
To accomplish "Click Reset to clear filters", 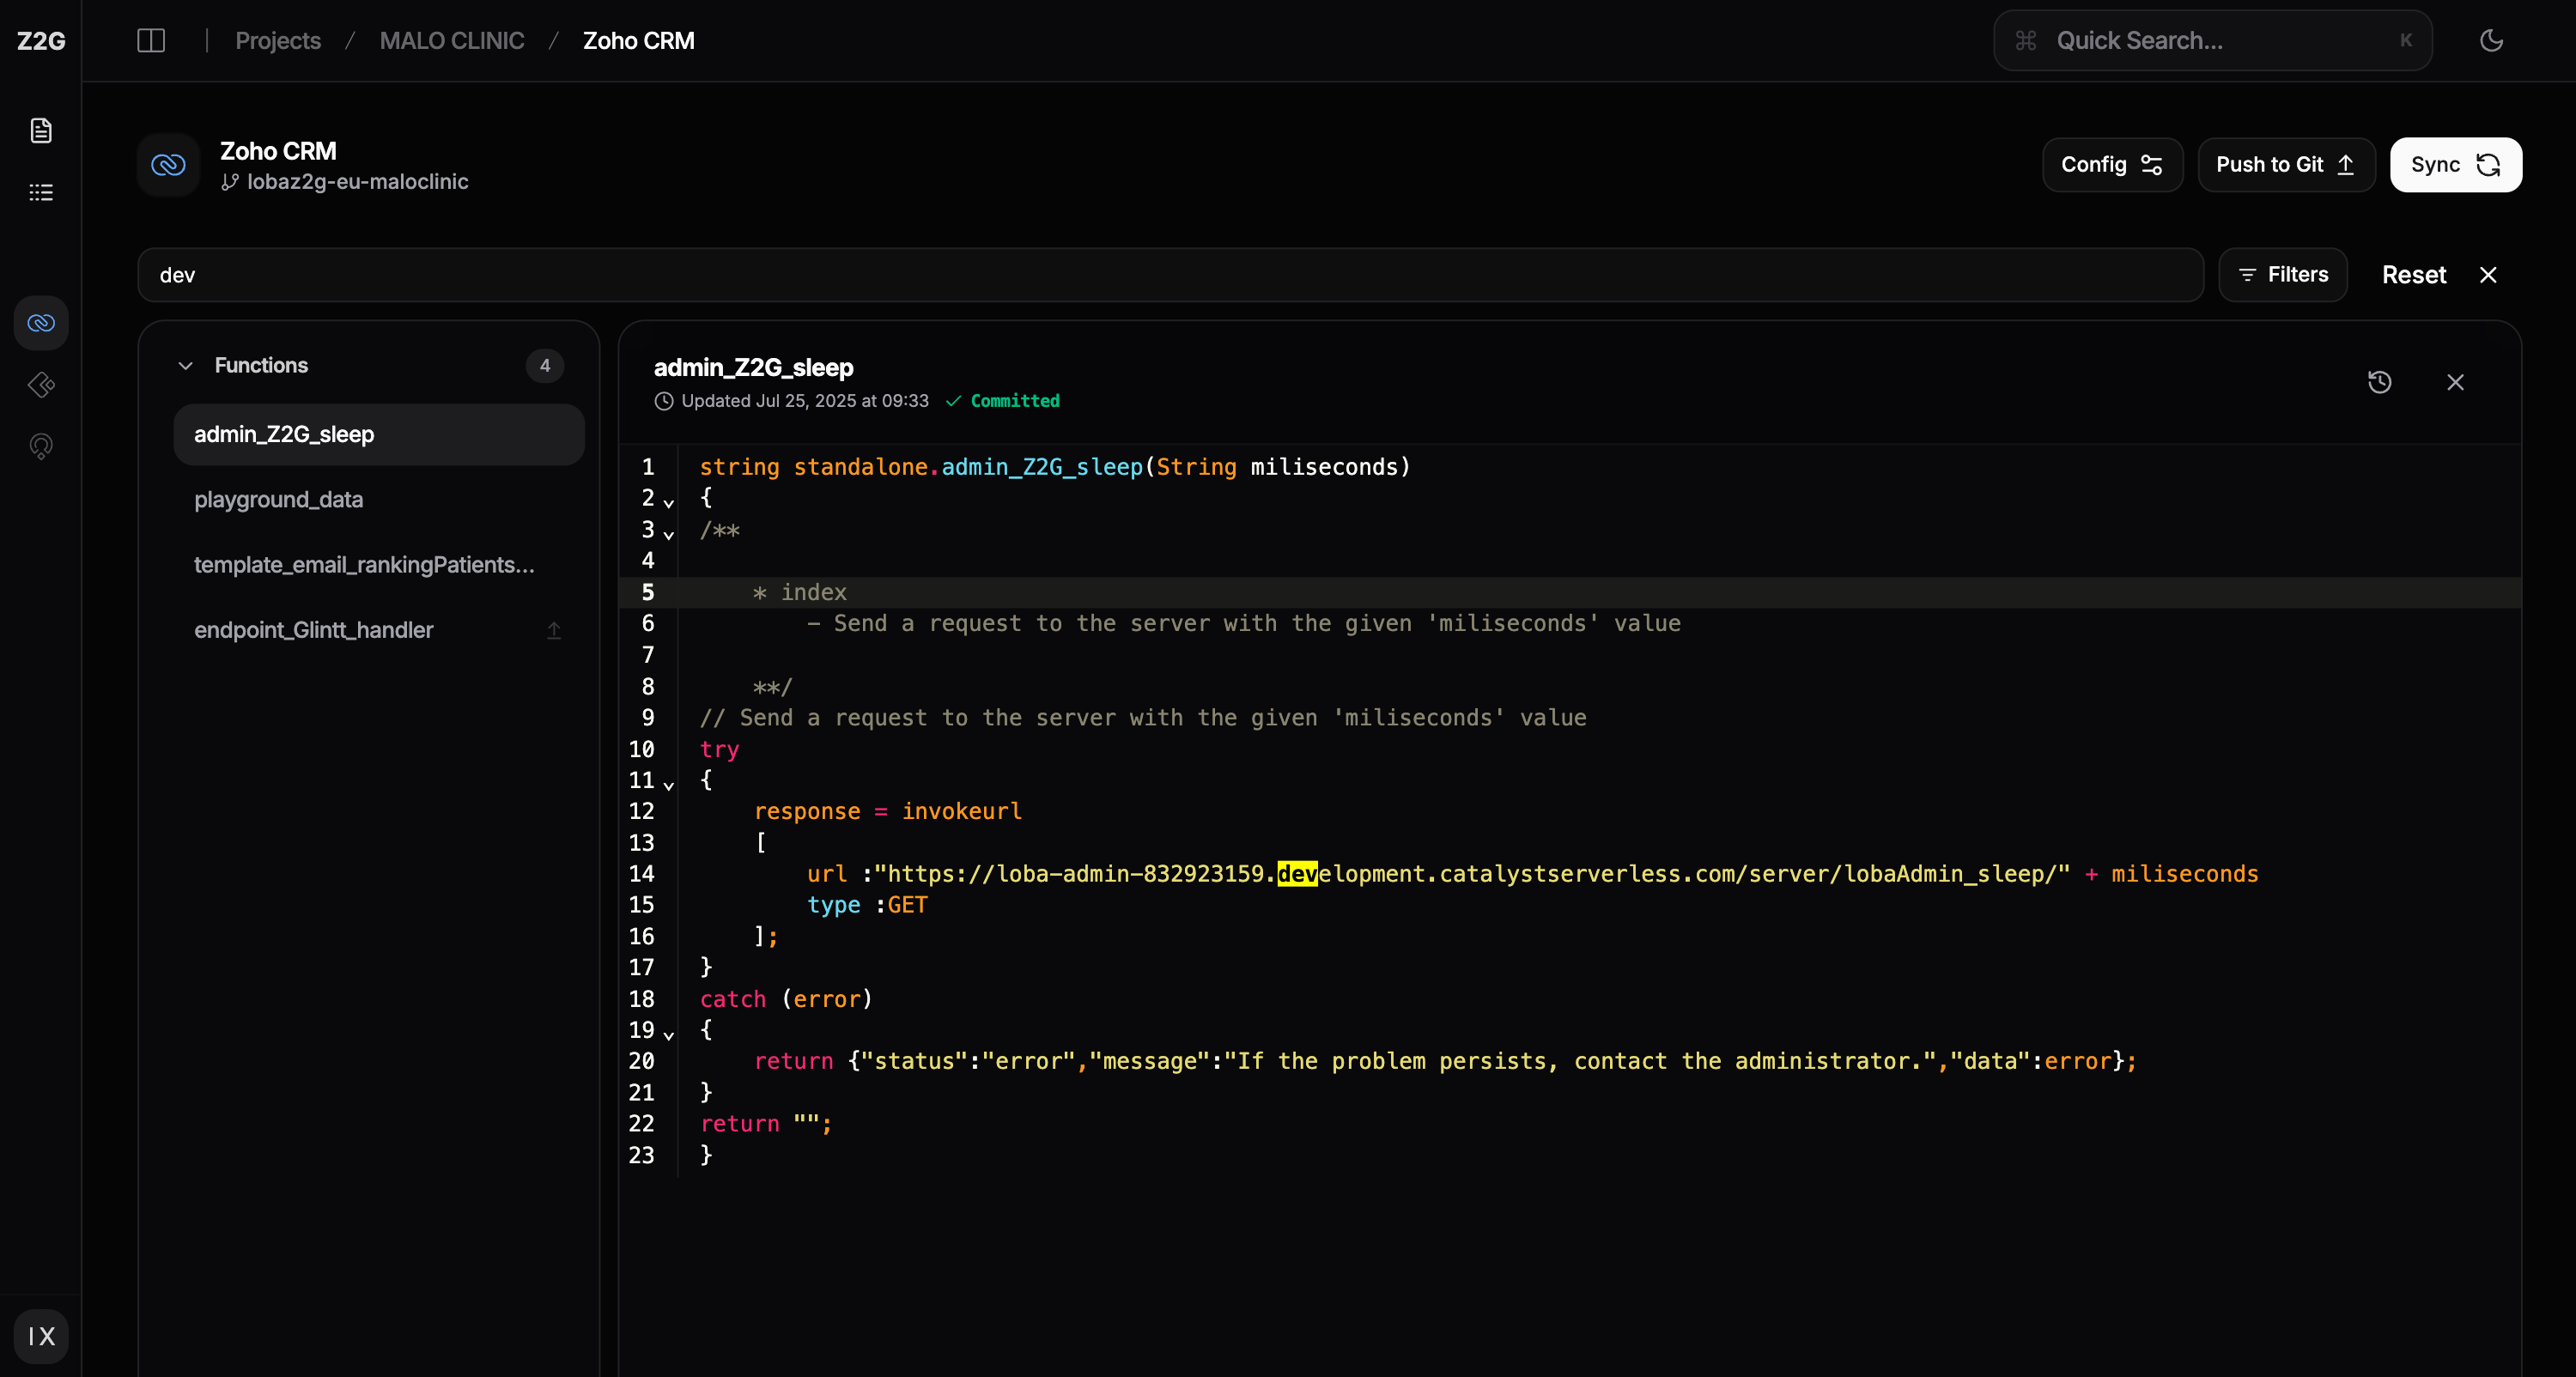I will click(2414, 275).
